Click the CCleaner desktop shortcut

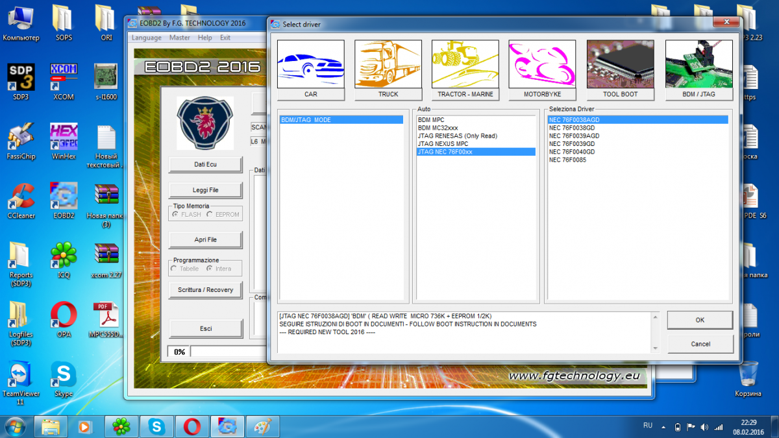(x=21, y=201)
